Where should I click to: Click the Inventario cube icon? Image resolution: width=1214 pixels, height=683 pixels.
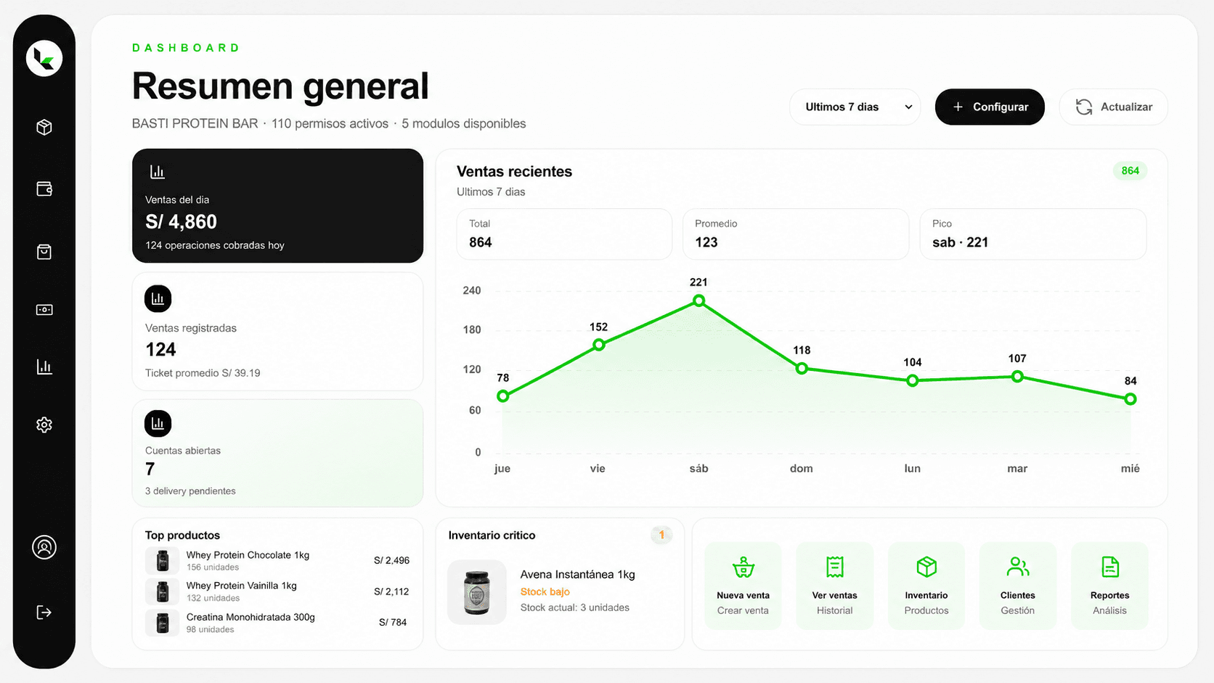[x=926, y=567]
